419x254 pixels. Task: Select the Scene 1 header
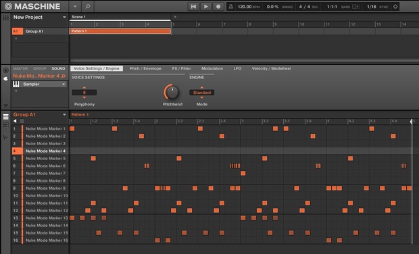pos(120,17)
